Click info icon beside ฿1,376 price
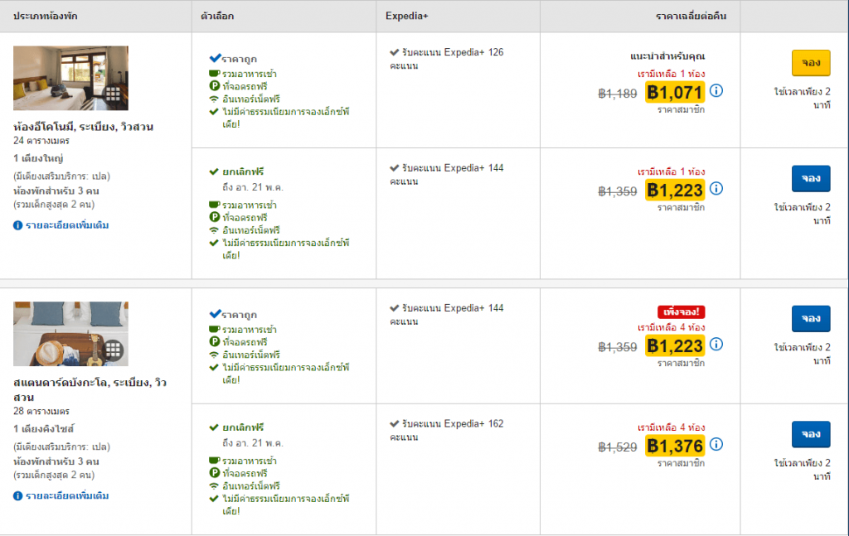This screenshot has width=849, height=536. (x=716, y=445)
